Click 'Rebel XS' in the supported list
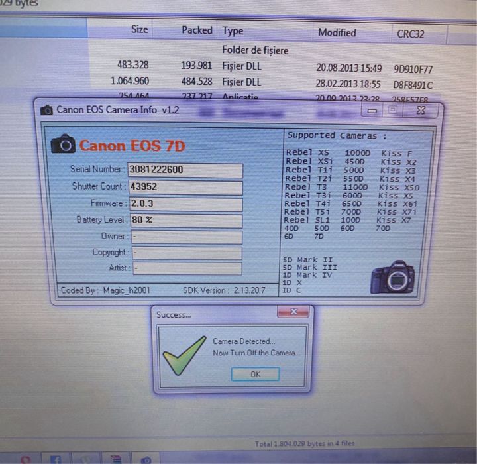 [307, 152]
